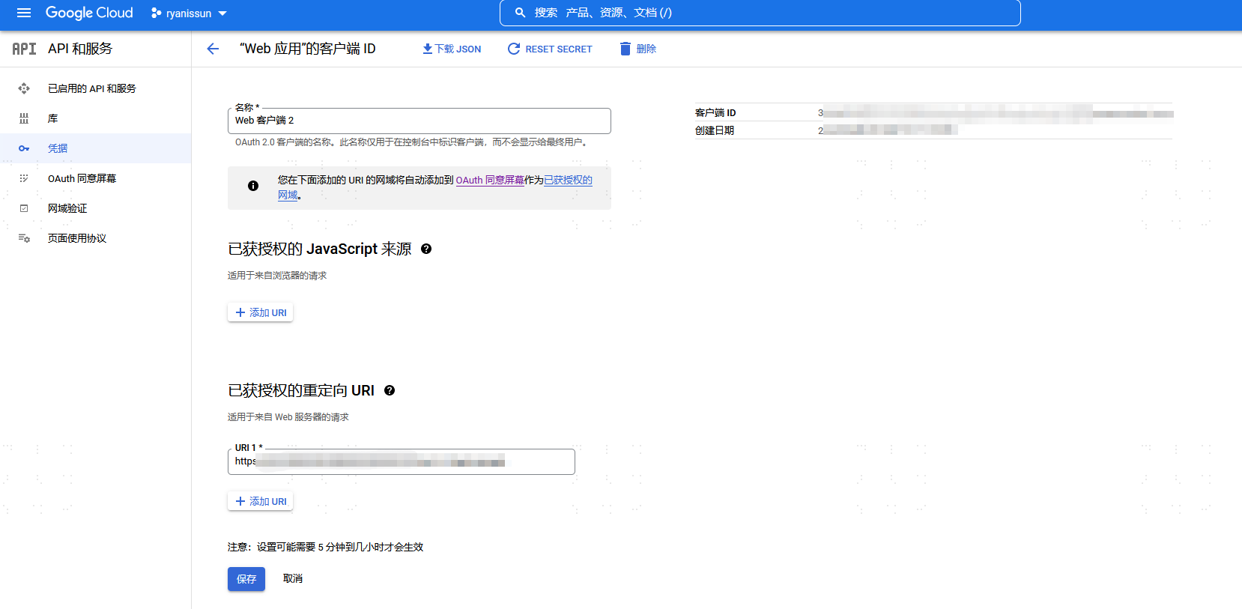1242x609 pixels.
Task: Click the OAuth 同意屏幕 hyperlink in info box
Action: (x=490, y=180)
